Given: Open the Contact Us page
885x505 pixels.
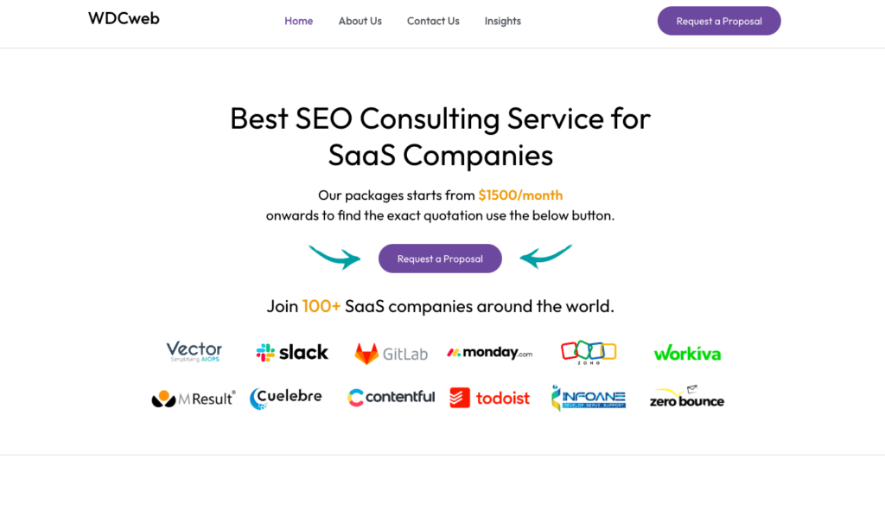Looking at the screenshot, I should 433,21.
